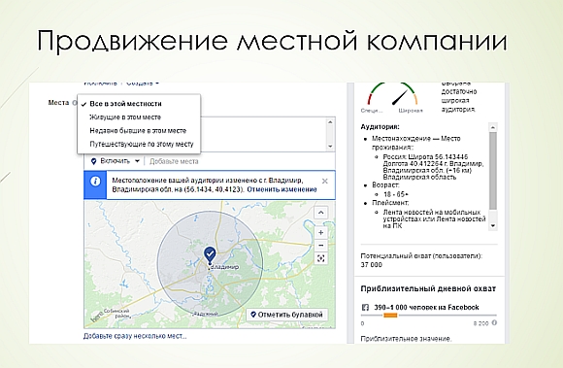Dismiss the location change notification
This screenshot has height=368, width=563.
coord(324,182)
